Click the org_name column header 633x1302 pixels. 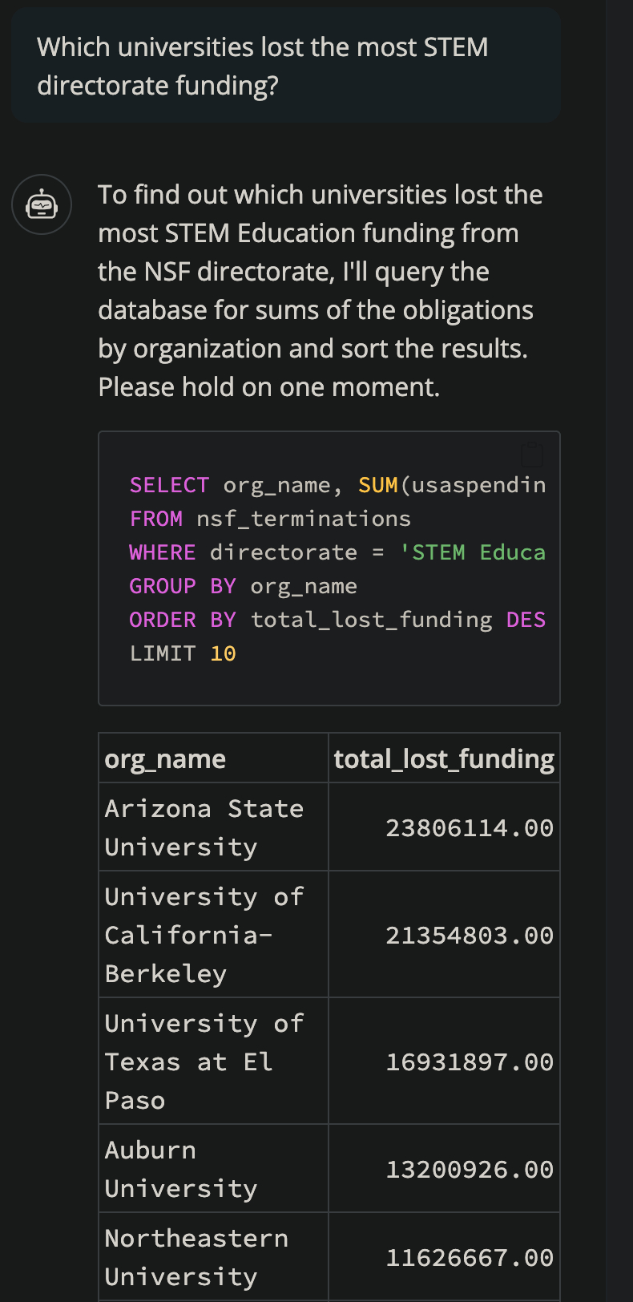pos(165,759)
